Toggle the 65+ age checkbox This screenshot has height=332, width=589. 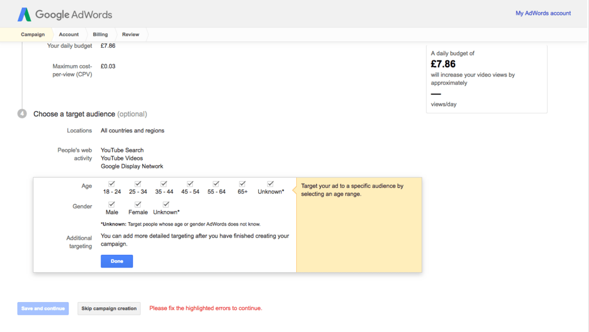pos(242,184)
